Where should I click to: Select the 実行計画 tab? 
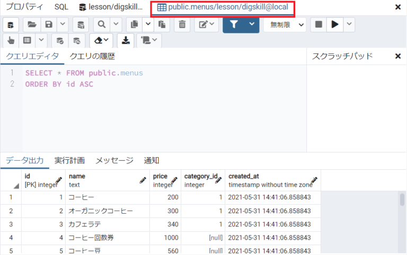click(69, 160)
